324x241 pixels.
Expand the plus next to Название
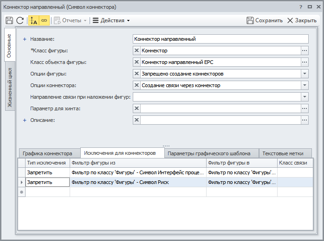[x=25, y=39]
